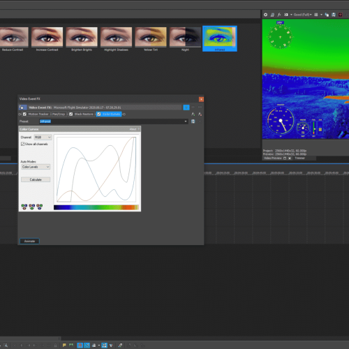This screenshot has width=349, height=349.
Task: Select the Color Curves effect tab
Action: click(x=109, y=114)
